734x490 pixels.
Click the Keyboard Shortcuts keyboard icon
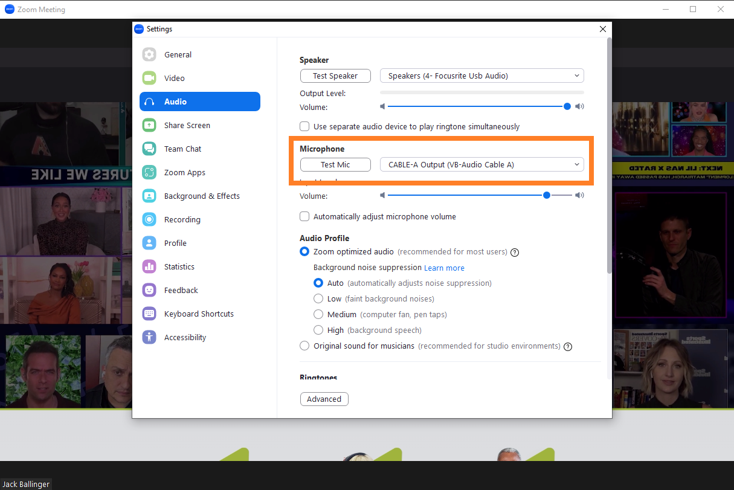(149, 314)
